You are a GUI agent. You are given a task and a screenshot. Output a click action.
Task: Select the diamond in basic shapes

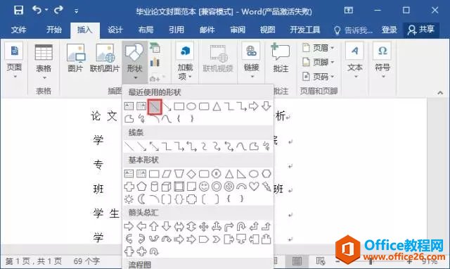pyautogui.click(x=191, y=174)
